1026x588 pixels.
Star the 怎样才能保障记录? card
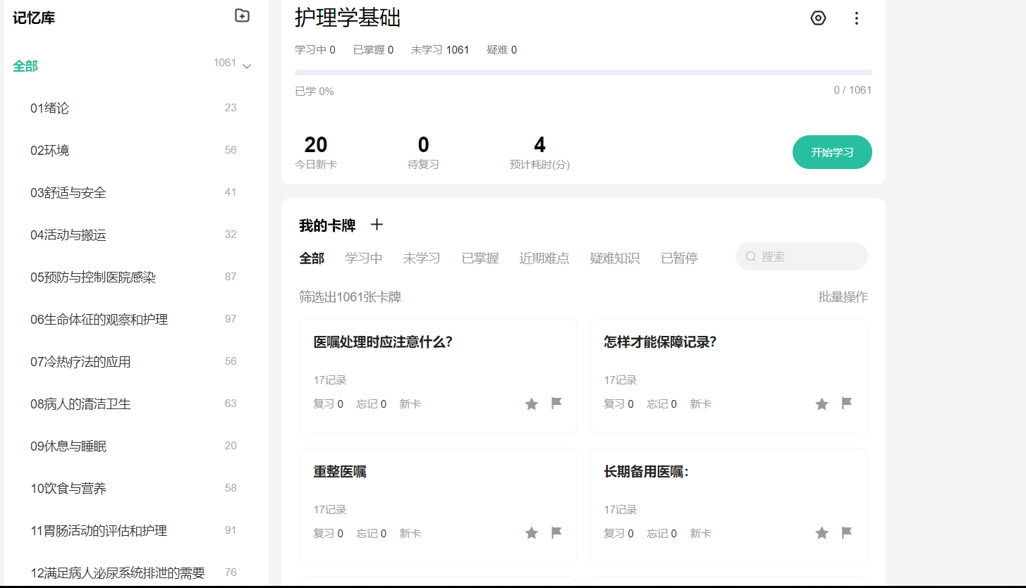click(822, 404)
